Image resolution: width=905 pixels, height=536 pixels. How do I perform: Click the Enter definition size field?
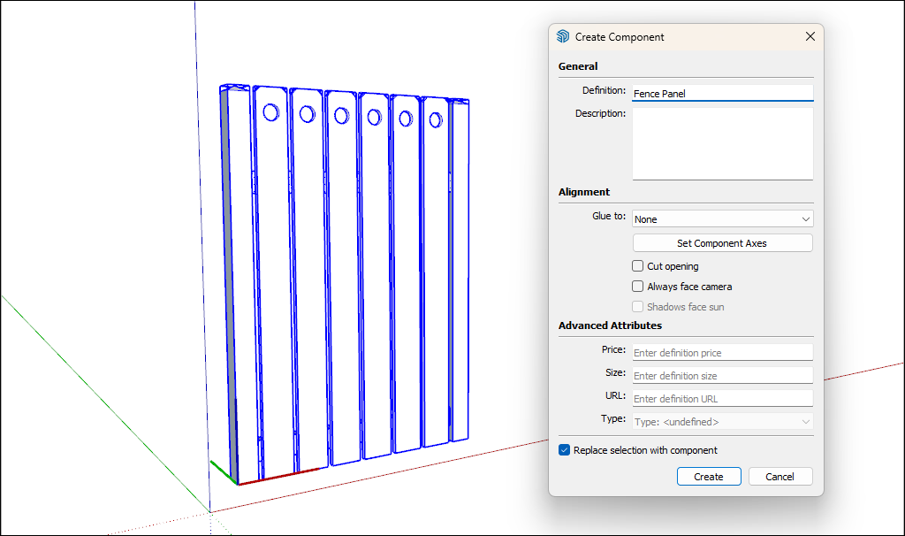tap(722, 375)
